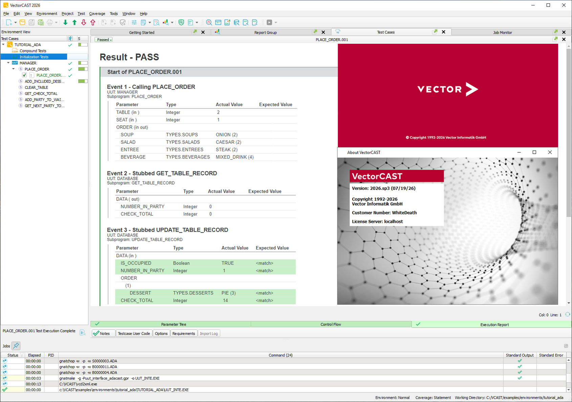Click the CSV export toolbar icon
Image resolution: width=572 pixels, height=402 pixels.
point(227,22)
